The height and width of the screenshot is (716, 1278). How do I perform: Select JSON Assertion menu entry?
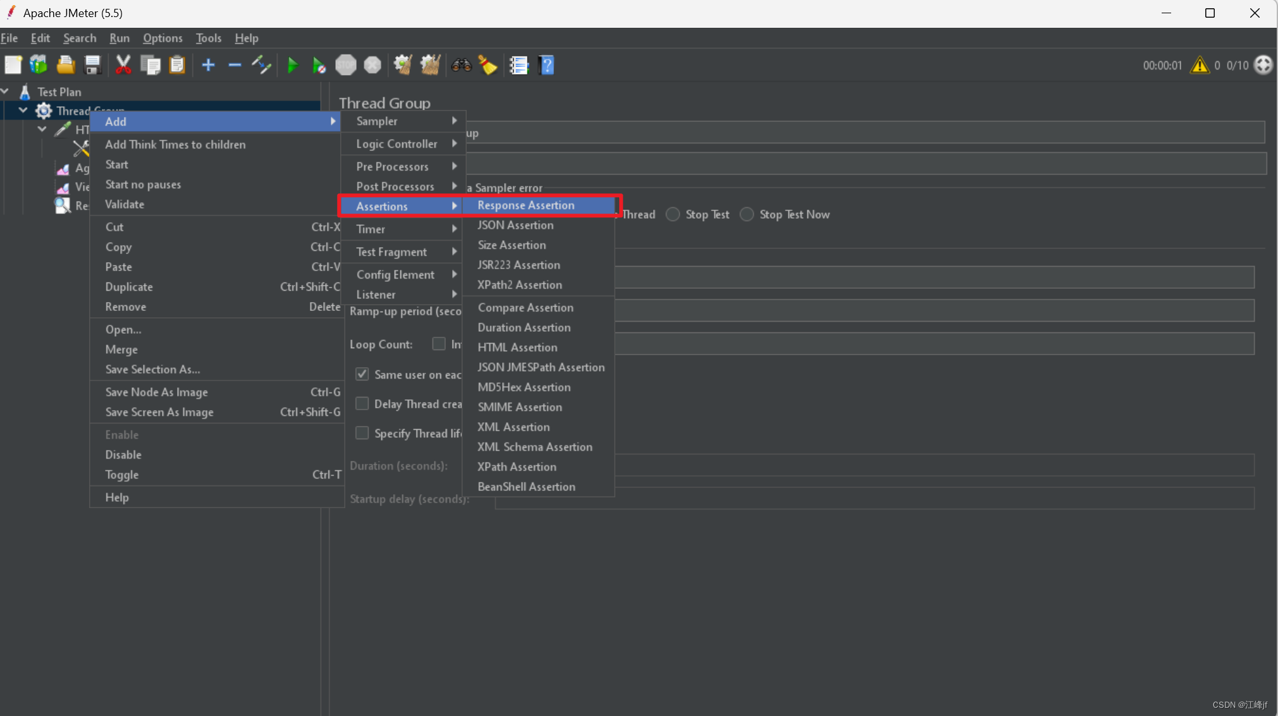(515, 225)
